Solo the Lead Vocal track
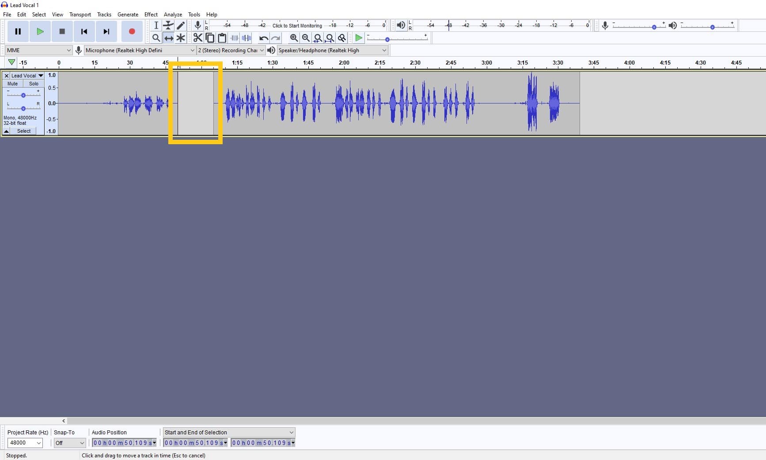766x460 pixels. [x=34, y=84]
